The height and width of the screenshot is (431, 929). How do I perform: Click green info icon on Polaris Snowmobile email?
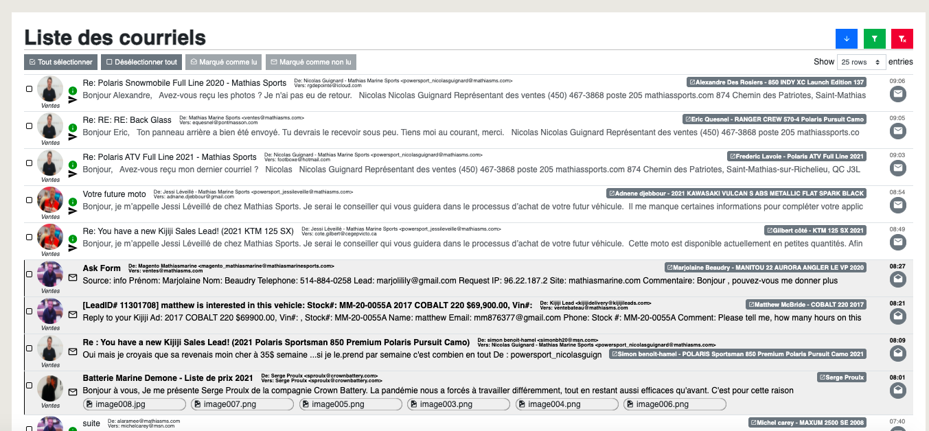tap(73, 91)
